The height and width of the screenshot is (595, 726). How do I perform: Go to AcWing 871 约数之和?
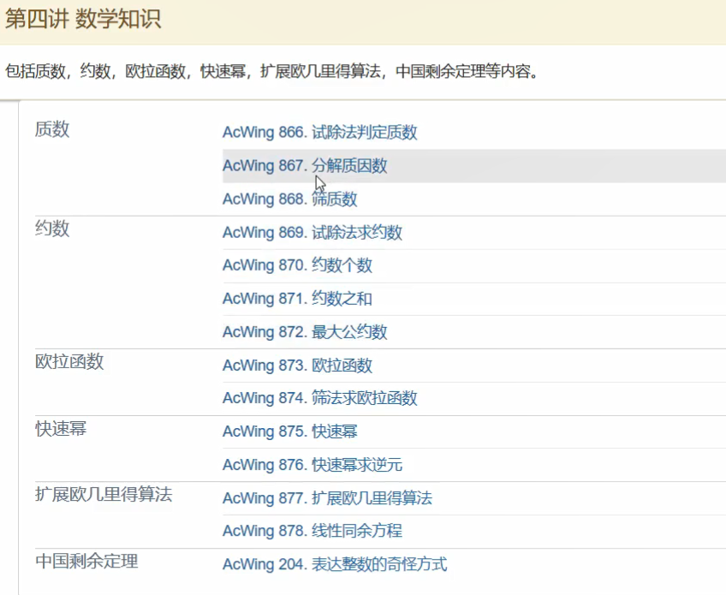[297, 299]
